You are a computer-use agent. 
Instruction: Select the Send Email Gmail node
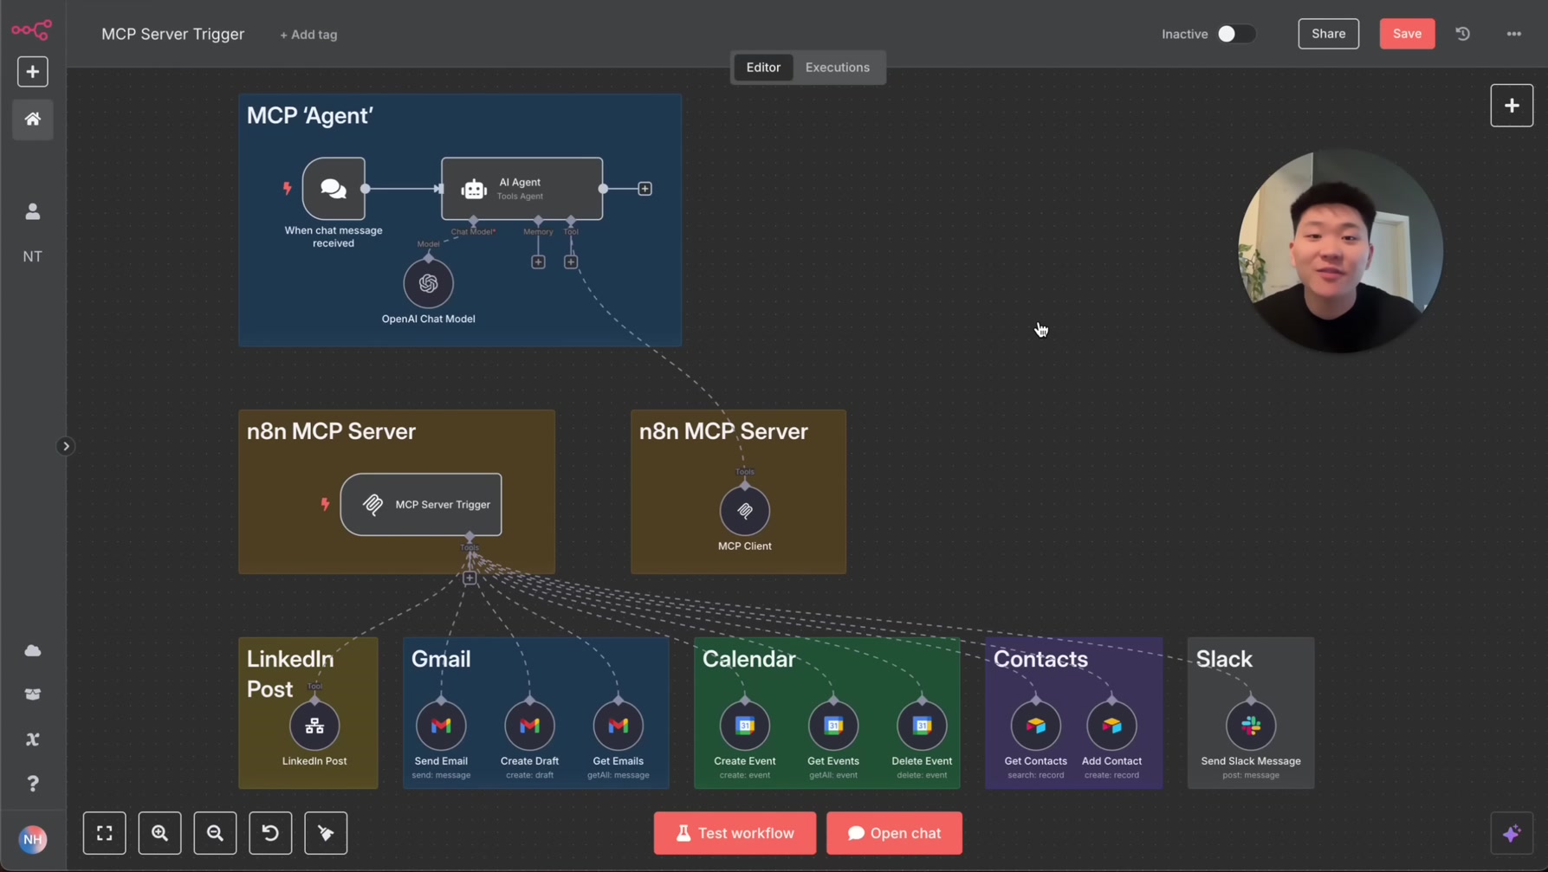[x=441, y=726]
